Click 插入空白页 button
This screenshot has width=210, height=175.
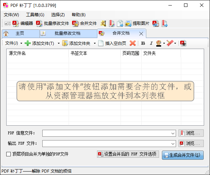(x=112, y=43)
